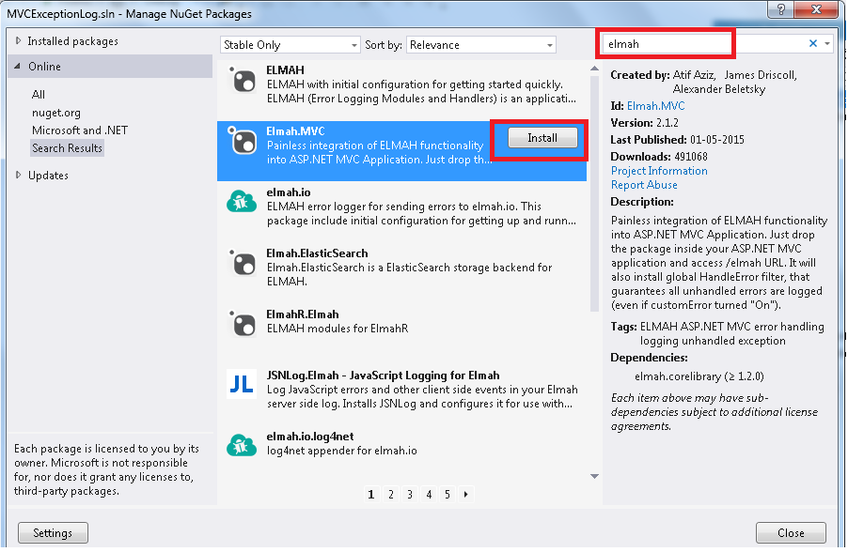848x552 pixels.
Task: Select the ELMAH package entry title
Action: (x=285, y=70)
